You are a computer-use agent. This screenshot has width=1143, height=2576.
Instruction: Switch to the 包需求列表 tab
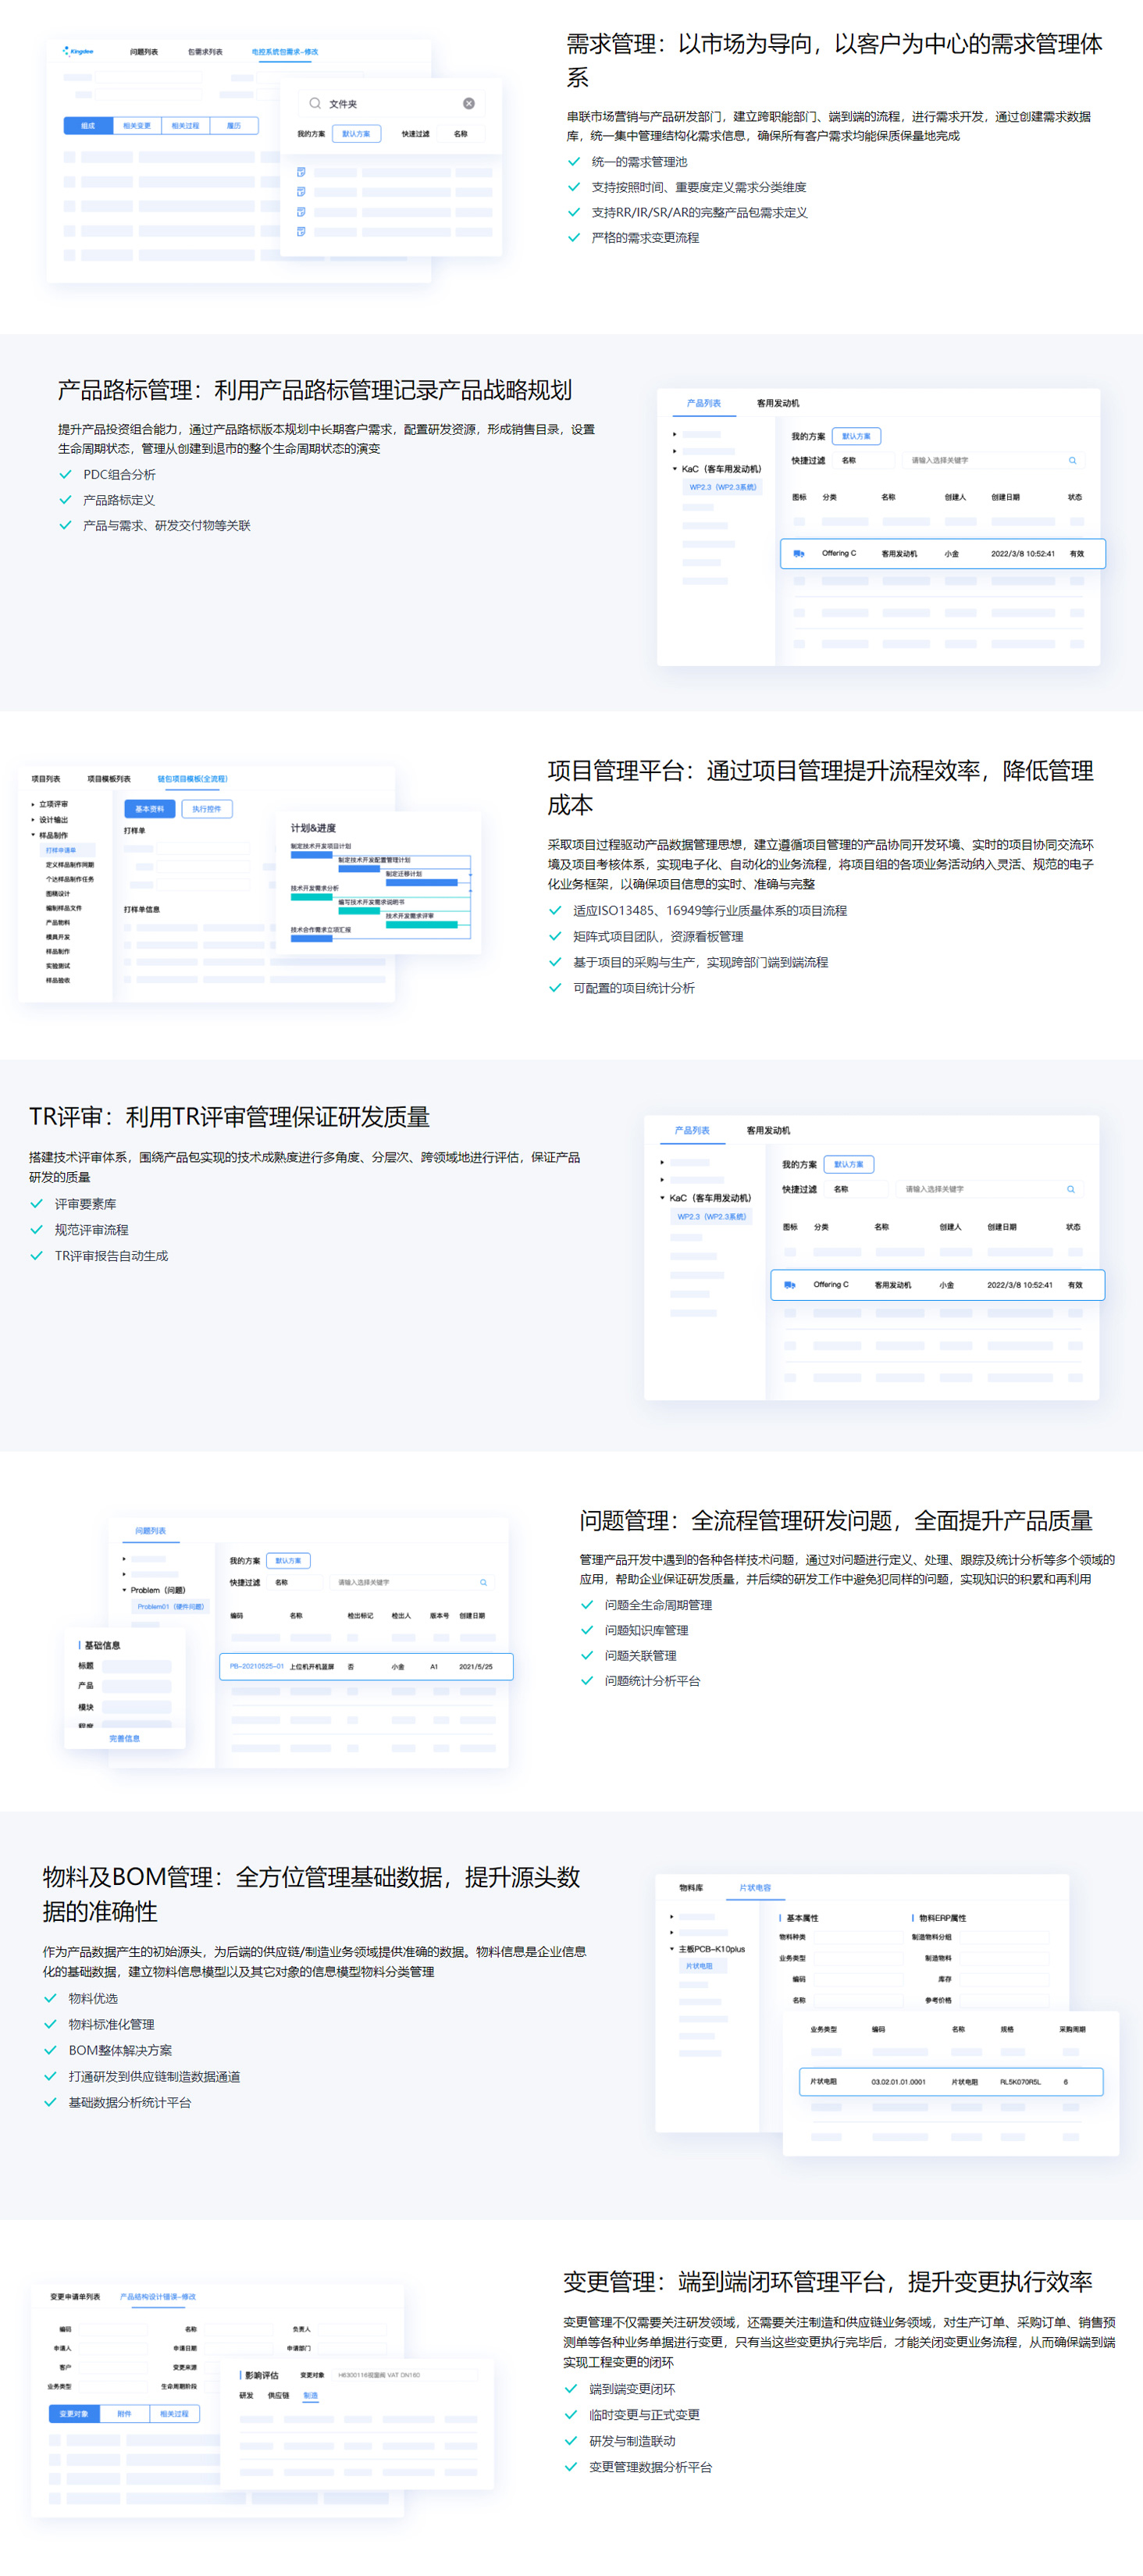[x=205, y=51]
